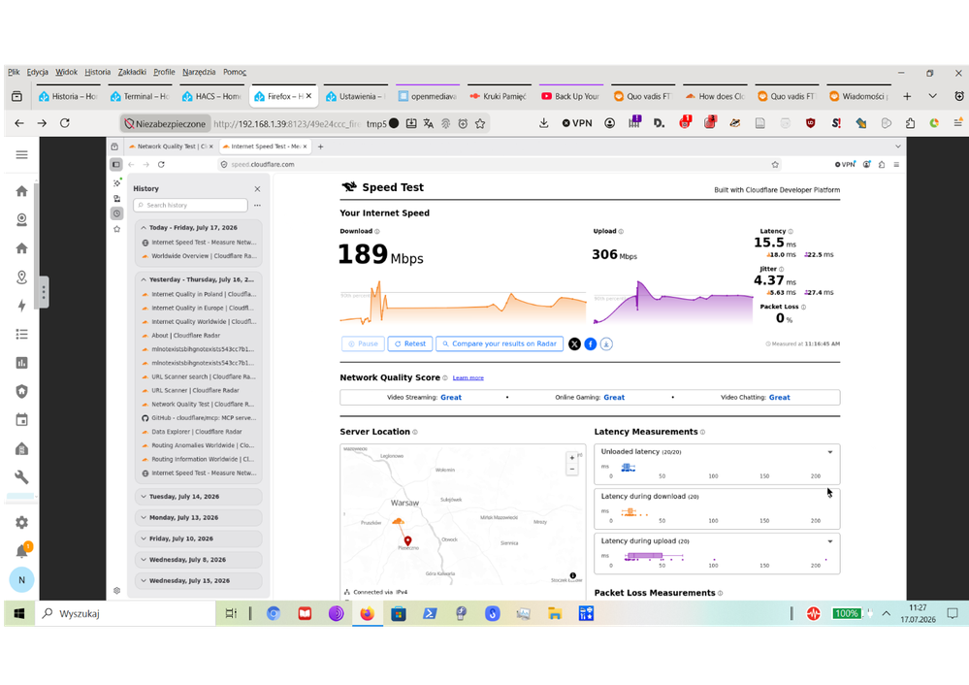The width and height of the screenshot is (969, 685).
Task: Open Built with Cloudflare Developer Platform link
Action: [x=777, y=190]
